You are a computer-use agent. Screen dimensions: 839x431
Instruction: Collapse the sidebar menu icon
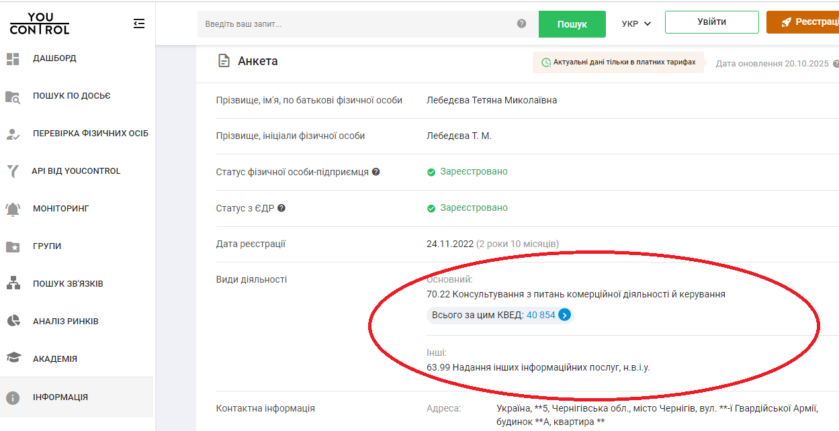coord(139,23)
